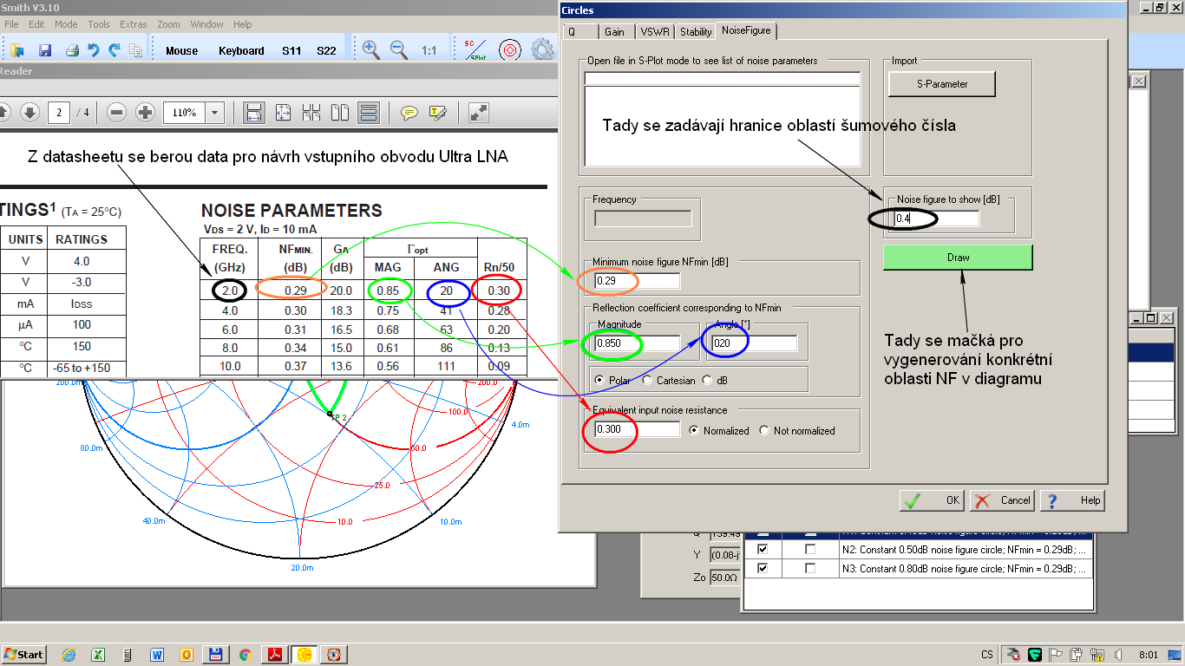The width and height of the screenshot is (1185, 666).
Task: Add a sticky note comment in reader
Action: [x=409, y=112]
